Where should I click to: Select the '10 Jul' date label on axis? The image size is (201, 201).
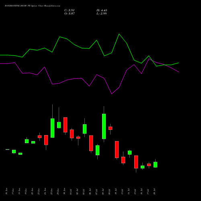(x=116, y=191)
